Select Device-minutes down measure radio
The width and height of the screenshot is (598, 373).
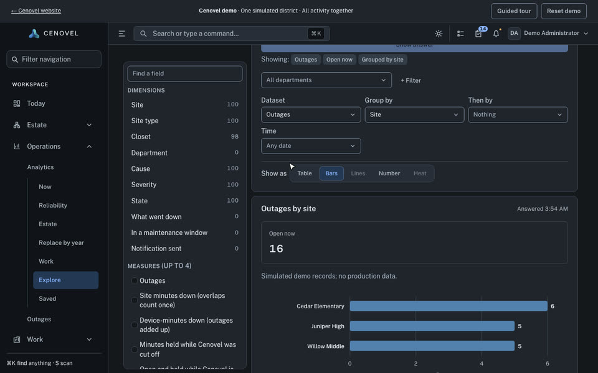coord(135,325)
